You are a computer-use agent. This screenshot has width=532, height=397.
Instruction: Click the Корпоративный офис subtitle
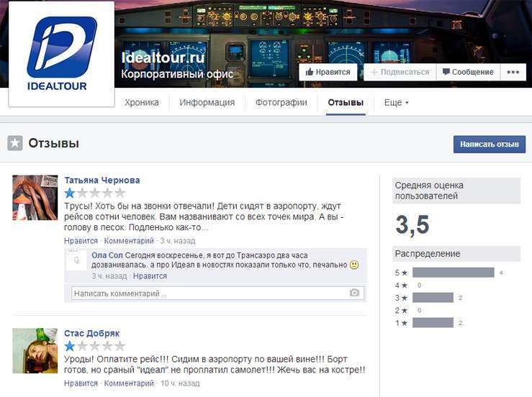pyautogui.click(x=177, y=74)
